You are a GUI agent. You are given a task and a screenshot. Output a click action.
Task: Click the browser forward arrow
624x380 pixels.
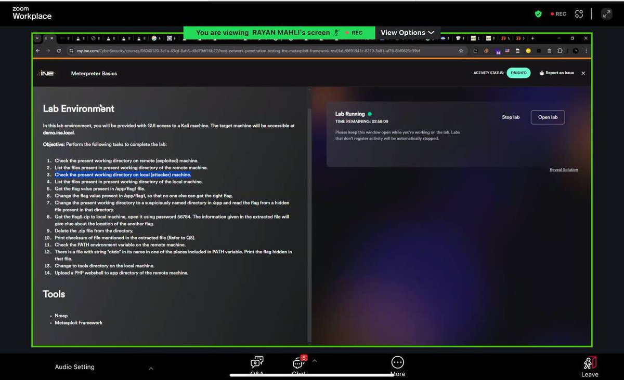[48, 51]
